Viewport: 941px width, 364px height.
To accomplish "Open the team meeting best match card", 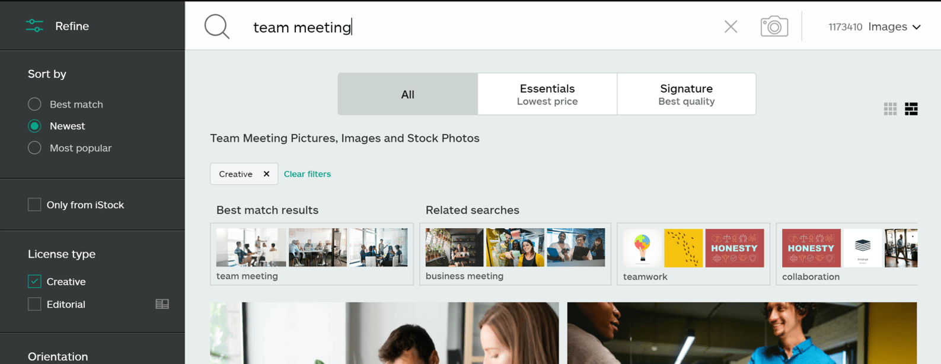I will coord(312,254).
